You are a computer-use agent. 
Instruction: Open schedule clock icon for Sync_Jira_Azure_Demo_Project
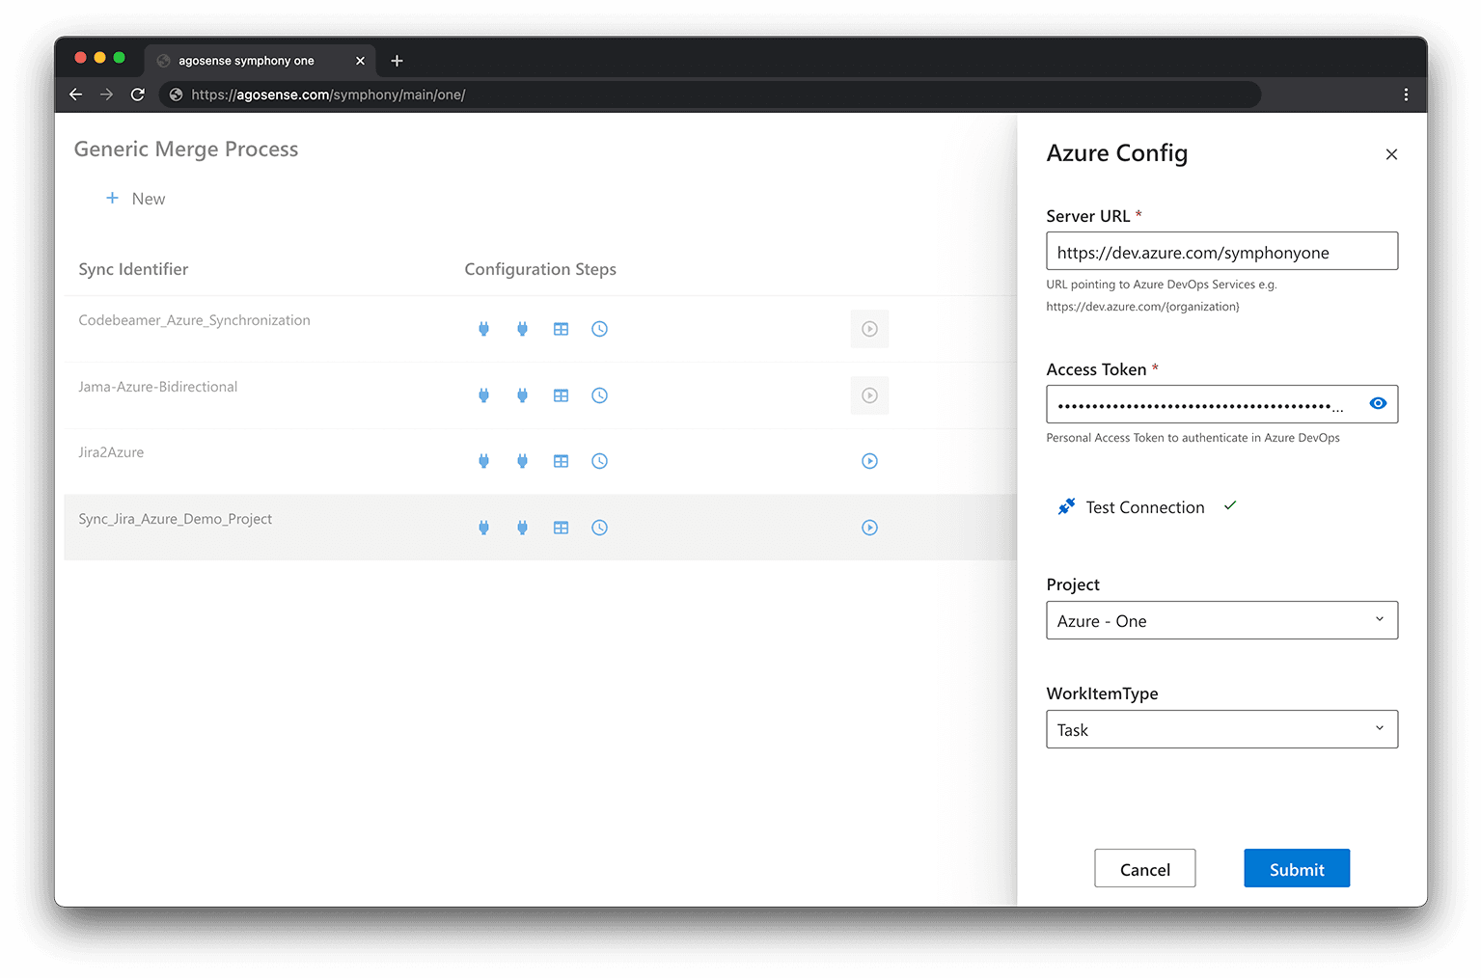tap(599, 528)
